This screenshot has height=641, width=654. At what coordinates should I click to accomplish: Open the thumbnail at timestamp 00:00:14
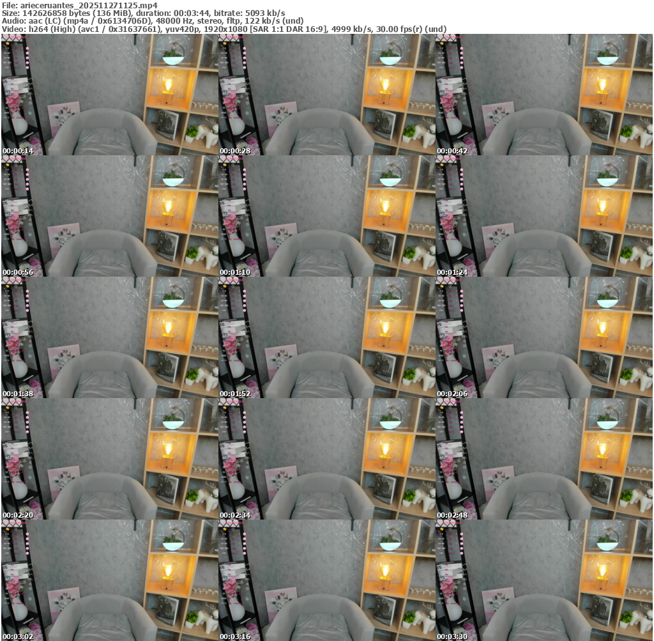110,95
